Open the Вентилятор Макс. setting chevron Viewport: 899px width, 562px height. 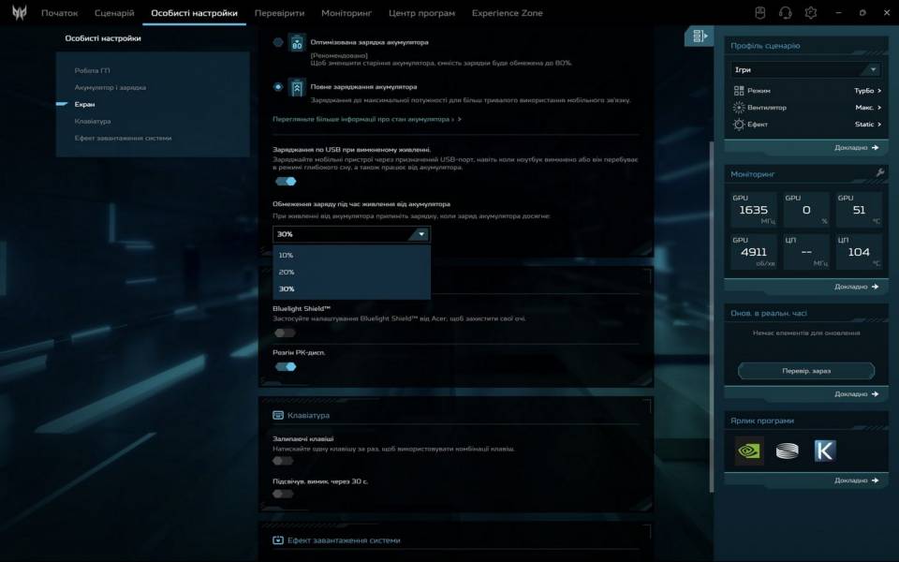click(x=878, y=108)
